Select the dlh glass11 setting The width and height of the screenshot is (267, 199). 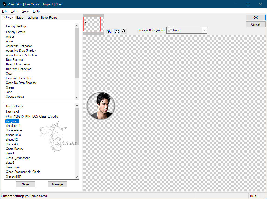[x=13, y=125]
